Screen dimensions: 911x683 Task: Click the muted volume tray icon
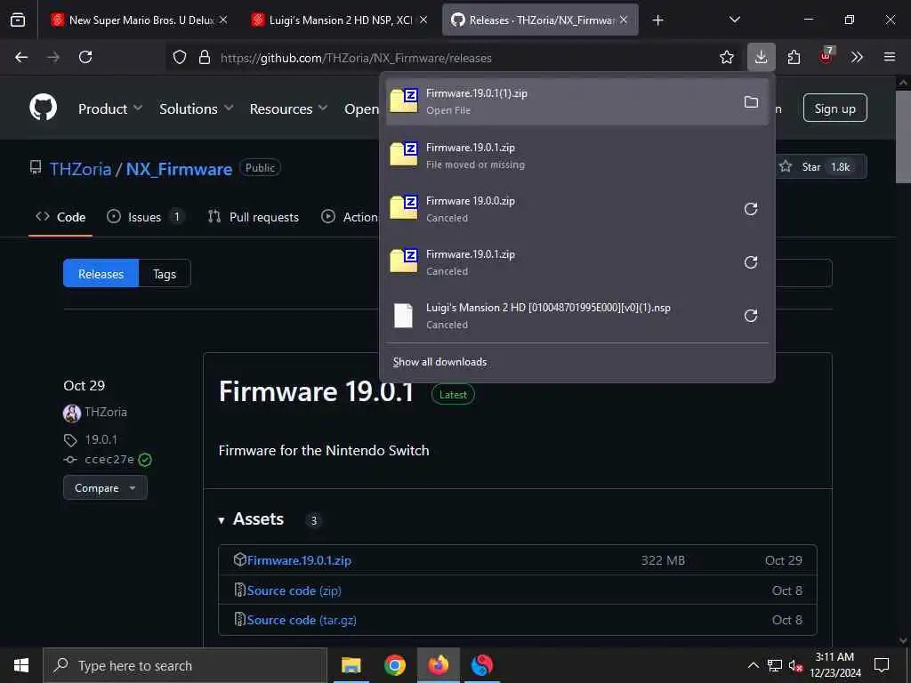794,665
